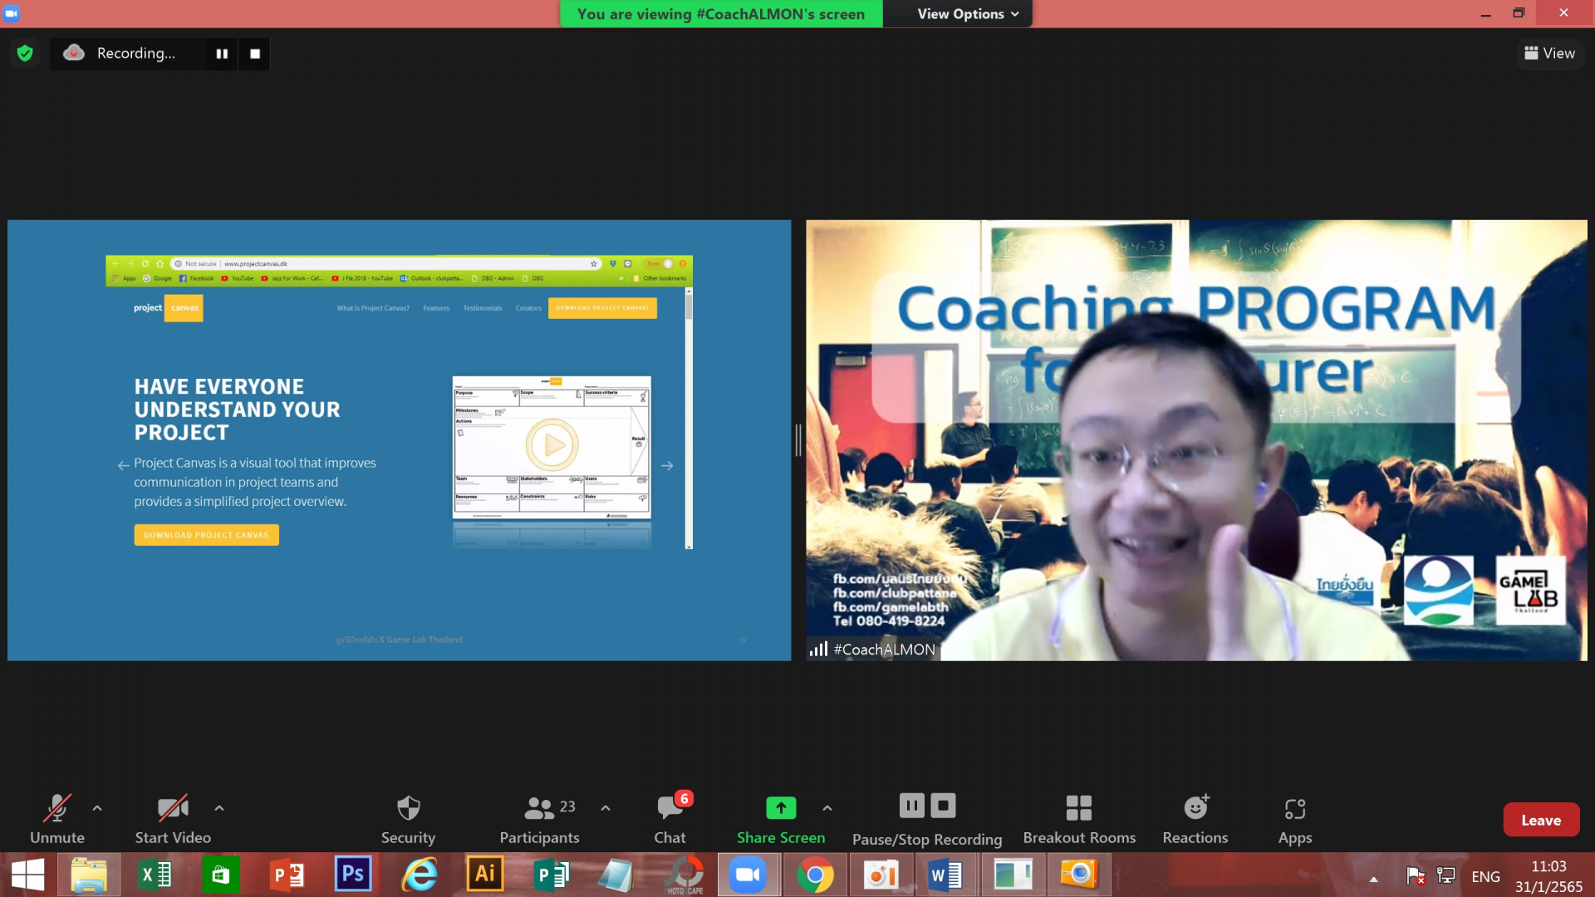Stop recording in bottom toolbar

[943, 806]
